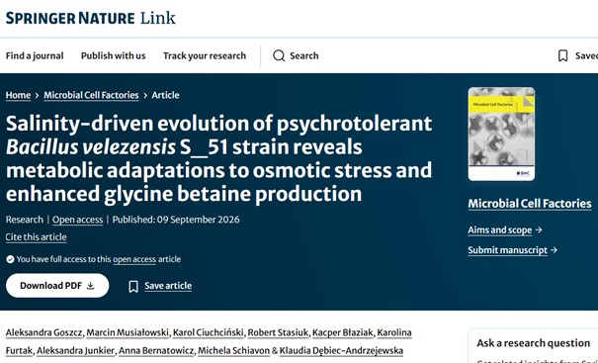Click Published: 09 September 2026 text
598x363 pixels.
point(176,220)
